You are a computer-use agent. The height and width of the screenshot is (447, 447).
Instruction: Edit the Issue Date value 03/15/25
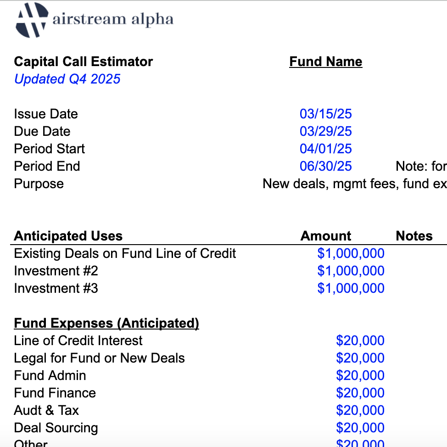325,114
